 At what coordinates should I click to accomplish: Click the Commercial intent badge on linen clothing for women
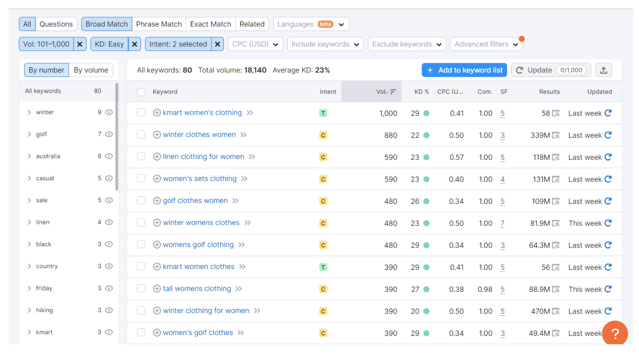[323, 157]
